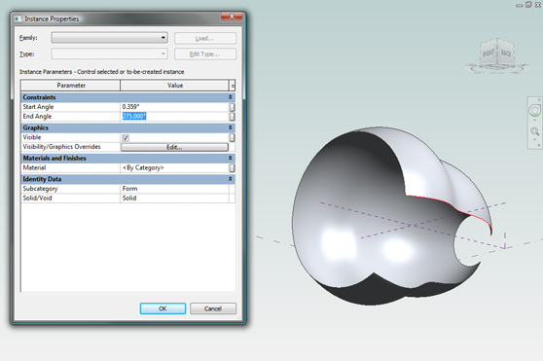Image resolution: width=543 pixels, height=361 pixels.
Task: Click the Visible row associate parameter button
Action: point(232,138)
